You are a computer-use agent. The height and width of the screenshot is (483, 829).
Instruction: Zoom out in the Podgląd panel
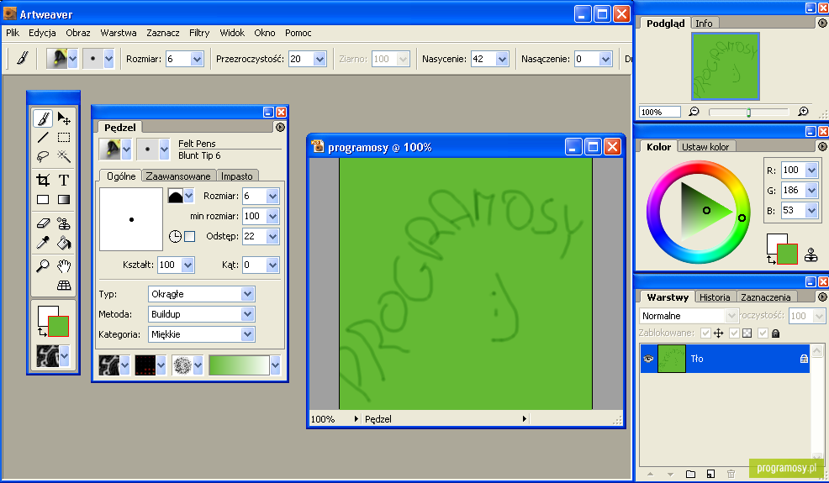(694, 112)
